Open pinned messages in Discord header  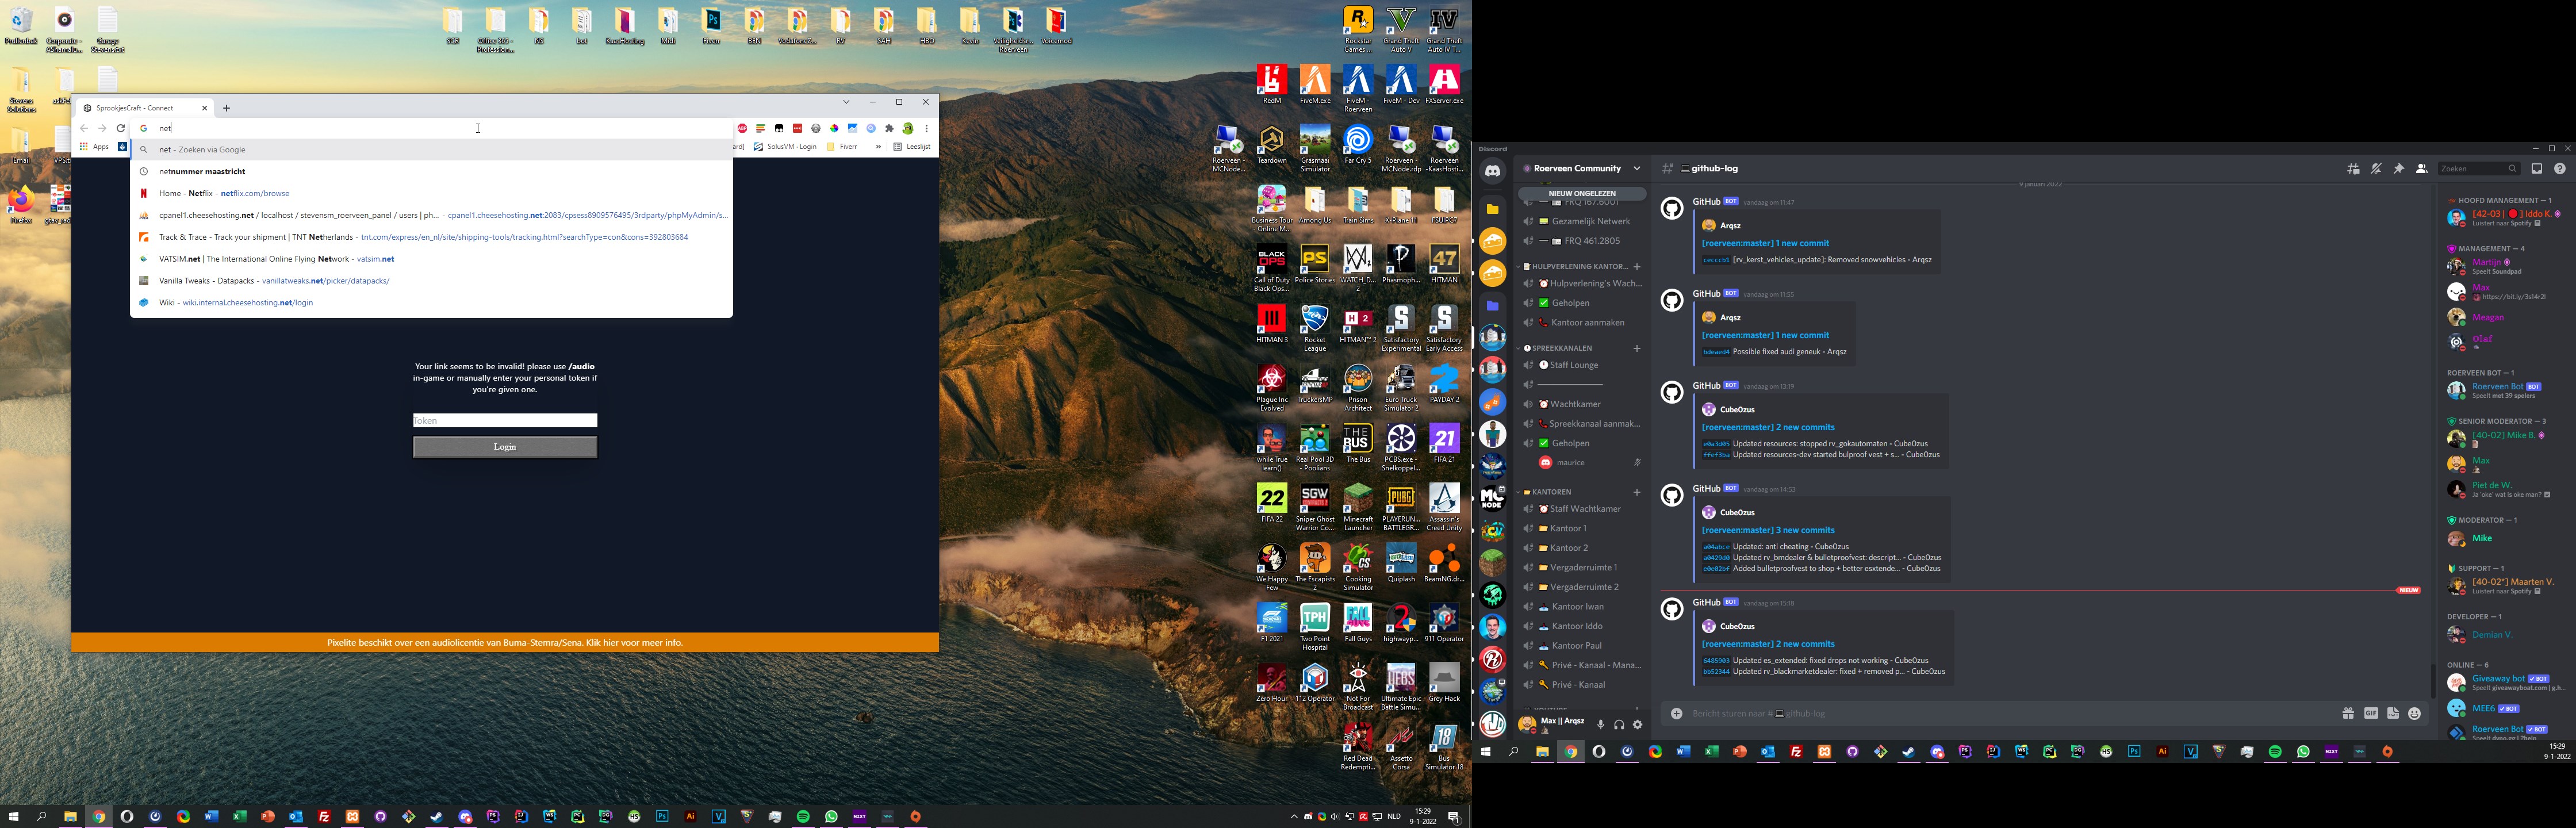pos(2398,169)
